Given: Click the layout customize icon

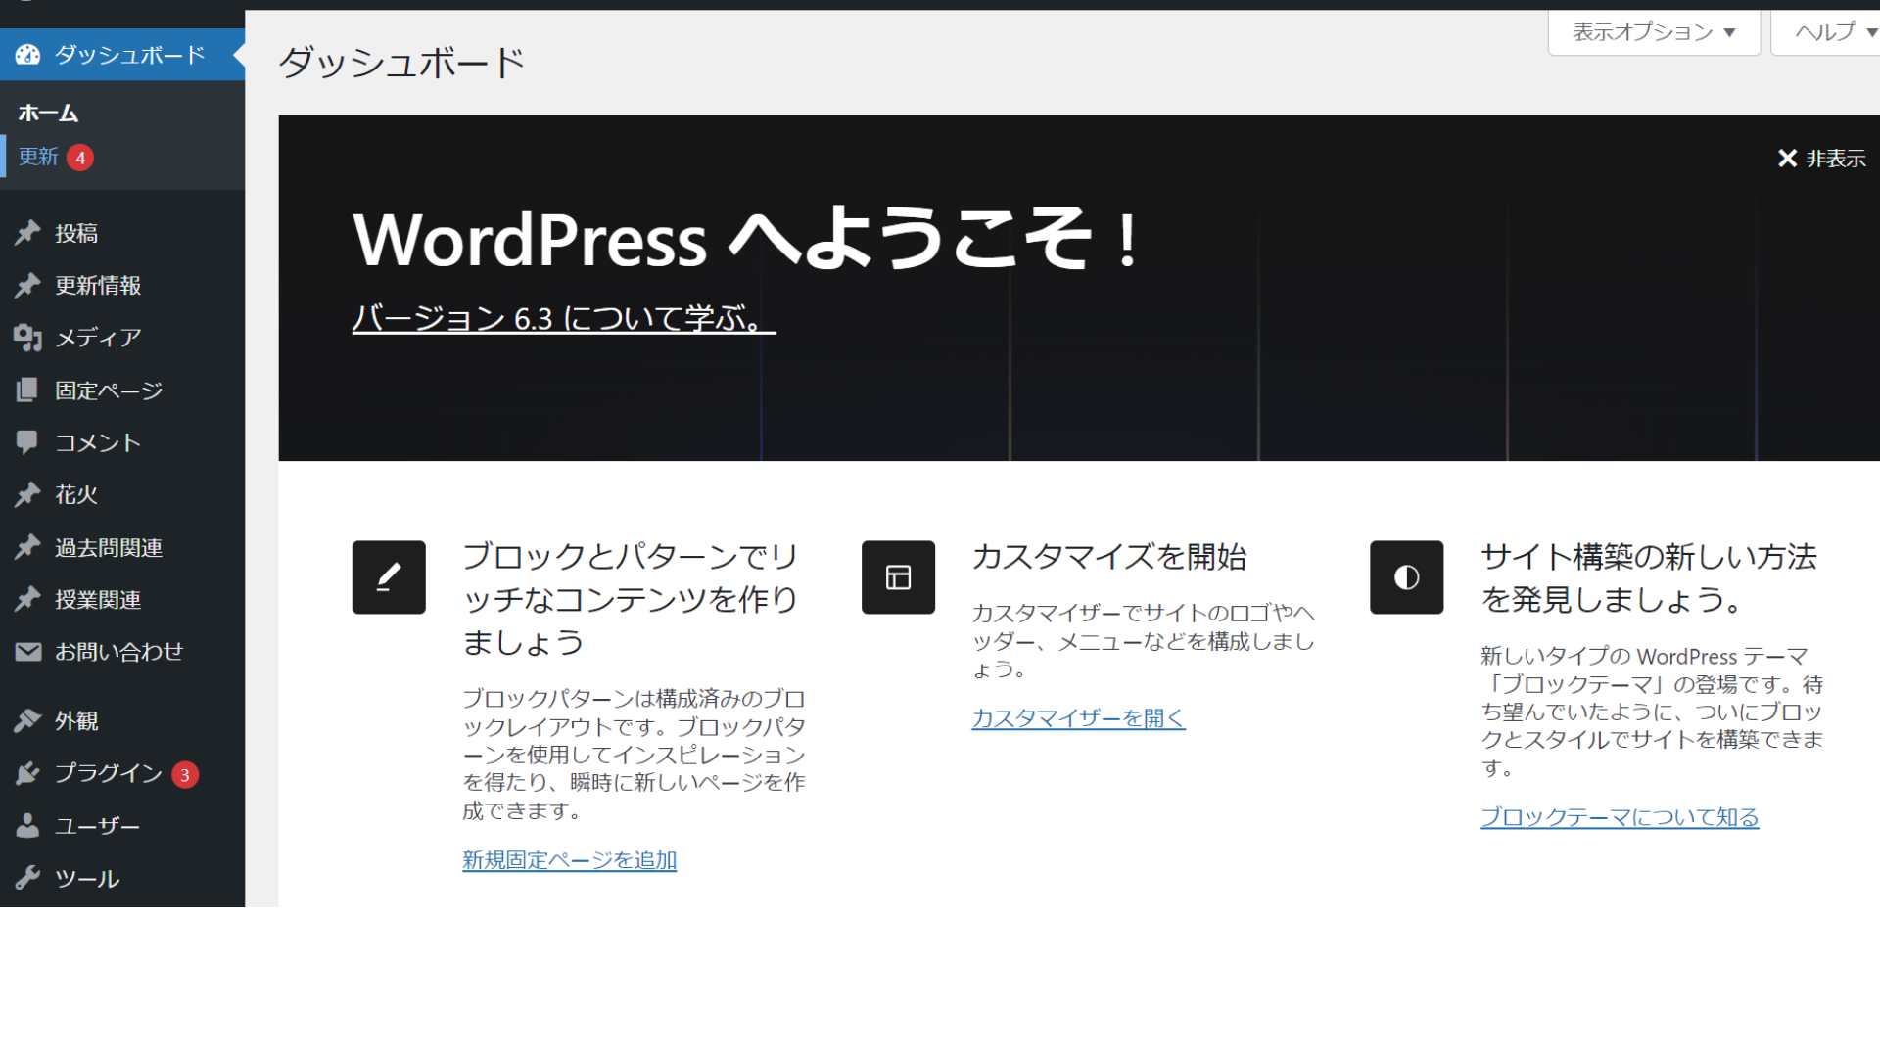Looking at the screenshot, I should coord(898,577).
